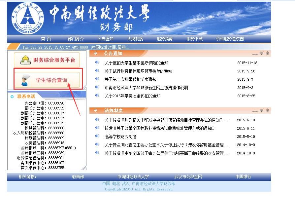
Task: Click the 联系电话 circle bullet icon
Action: (x=12, y=97)
